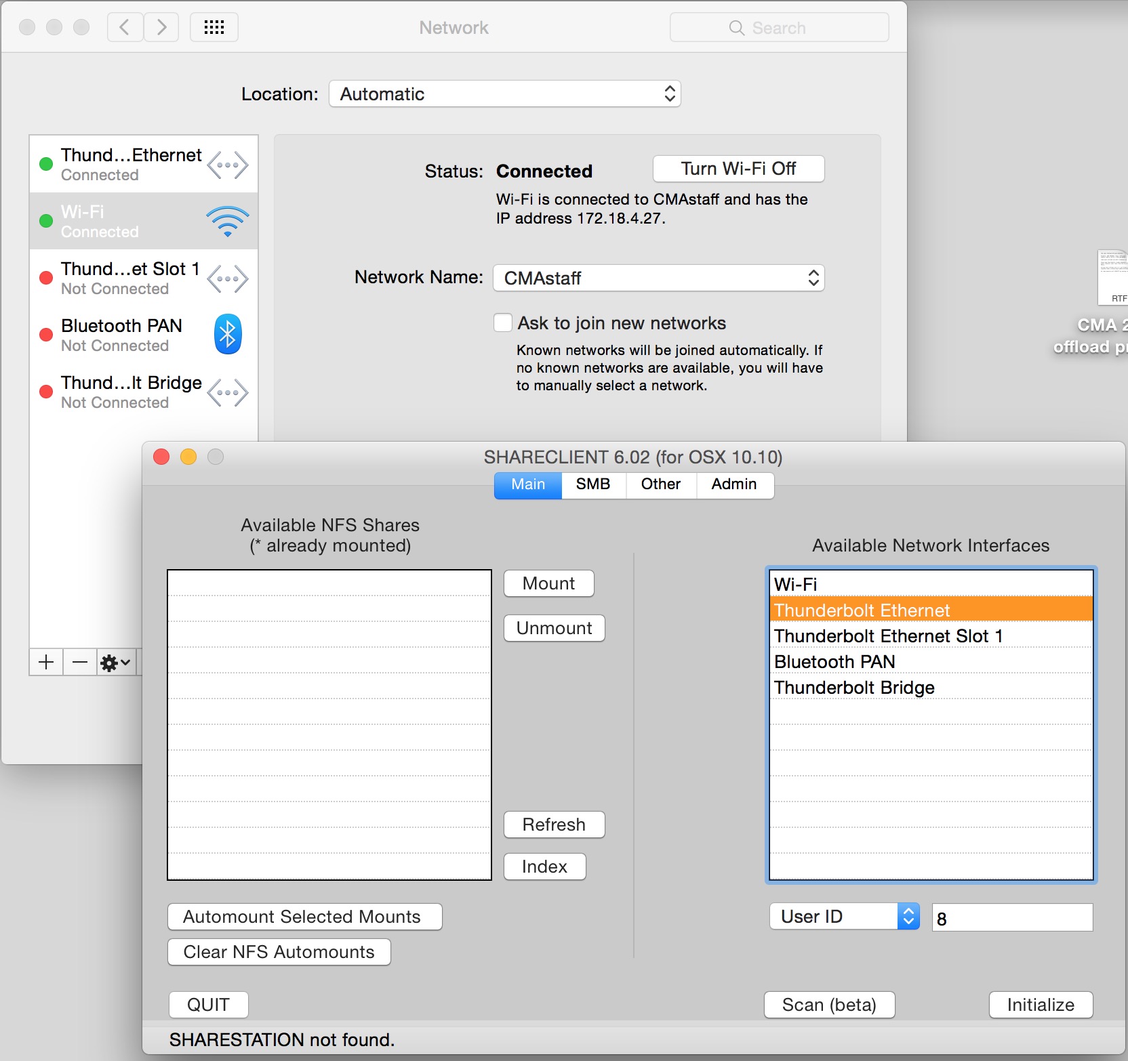Image resolution: width=1128 pixels, height=1061 pixels.
Task: Click green status dot of Thunderbolt Ethernet
Action: (x=46, y=164)
